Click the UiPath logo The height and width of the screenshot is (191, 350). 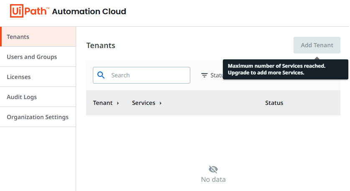pos(29,11)
